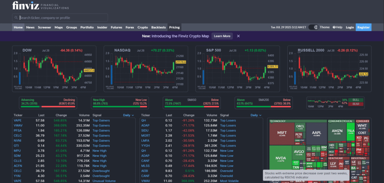Click Top Gainers signal in CELC 27.52M row
The image size is (384, 183).
pos(101,135)
